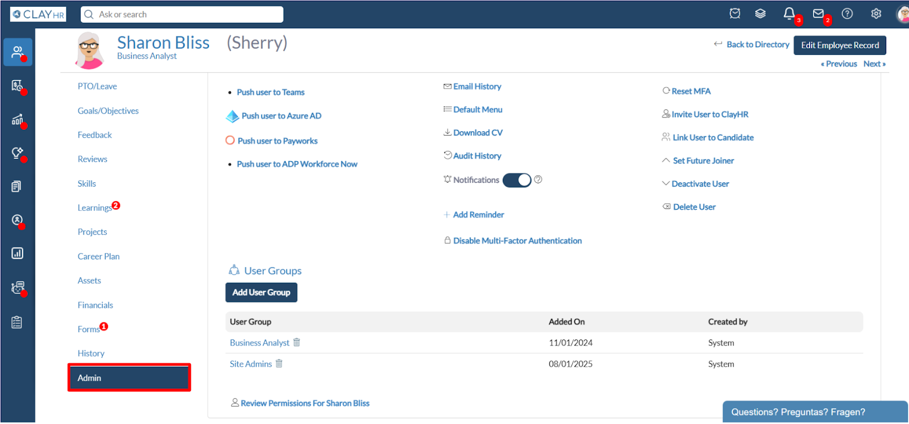Open the settings gear icon
Image resolution: width=909 pixels, height=424 pixels.
(876, 14)
